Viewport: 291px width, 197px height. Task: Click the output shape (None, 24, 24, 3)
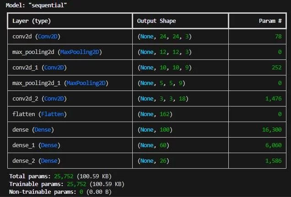(x=165, y=36)
